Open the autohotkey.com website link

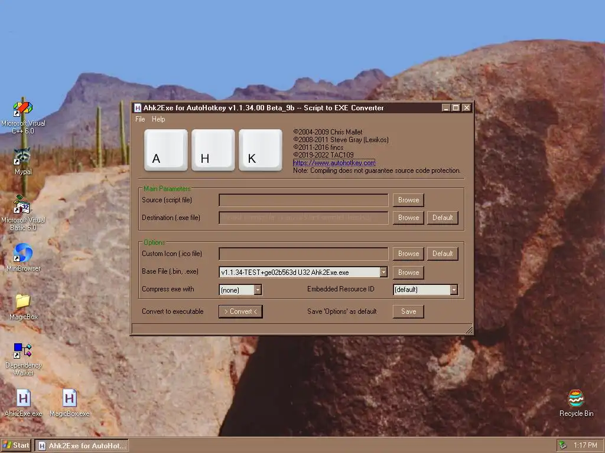pos(334,163)
